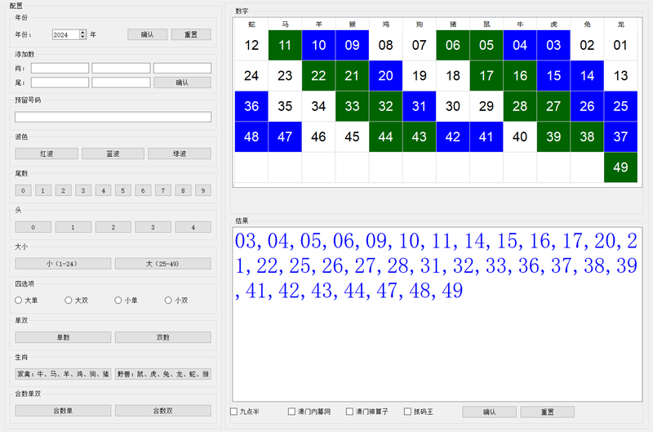Select number cell 01 under 龙
Screen dimensions: 653x432
click(x=620, y=45)
